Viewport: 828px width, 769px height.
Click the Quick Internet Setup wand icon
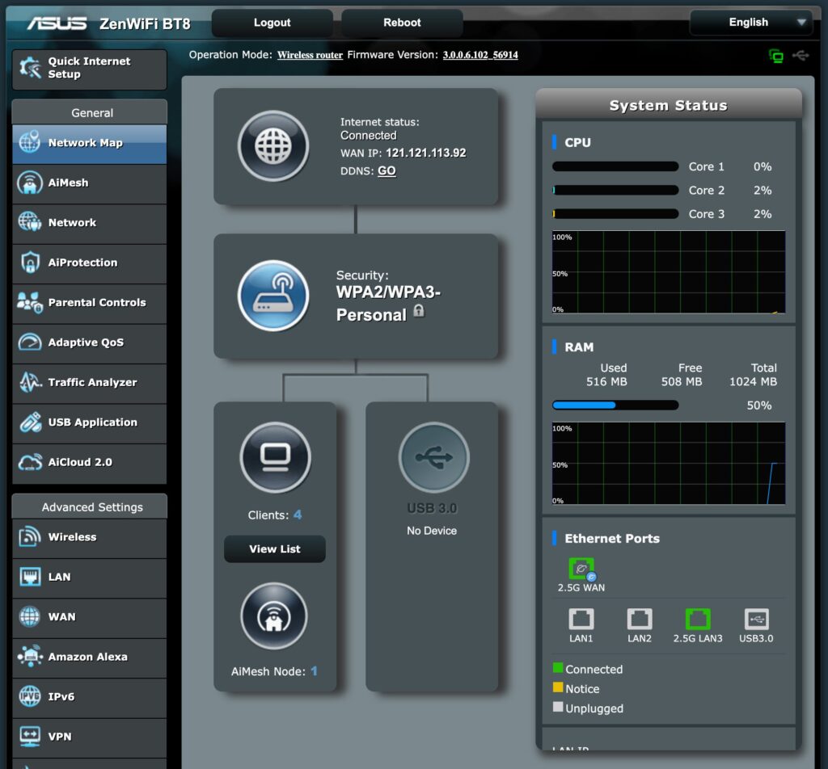30,68
